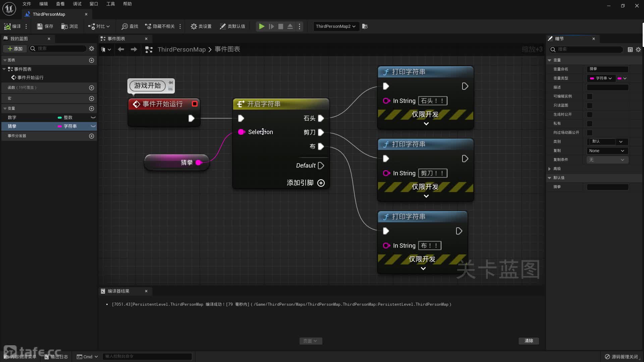Save the blueprint with 保存
Screen dimensions: 644x362
(x=45, y=26)
